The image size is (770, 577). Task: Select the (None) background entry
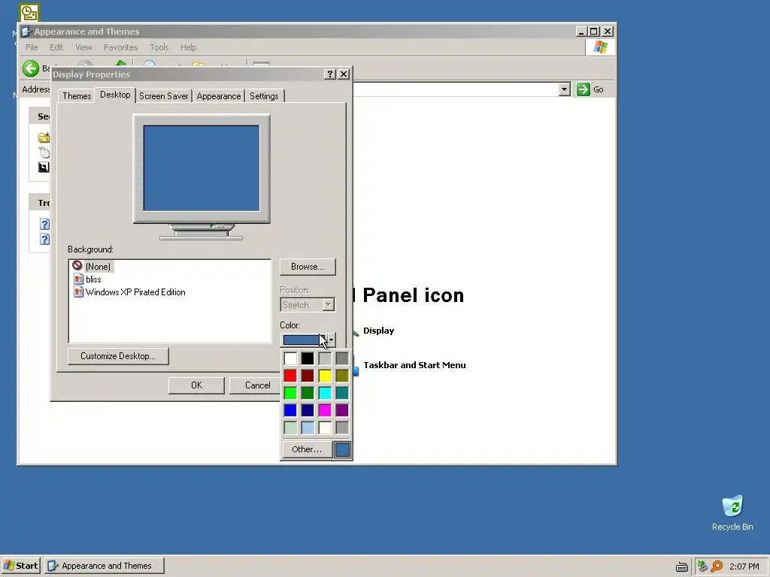point(98,267)
